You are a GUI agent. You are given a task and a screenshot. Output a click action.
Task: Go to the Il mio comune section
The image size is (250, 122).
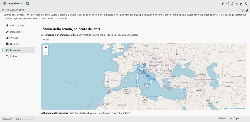[x=19, y=26]
